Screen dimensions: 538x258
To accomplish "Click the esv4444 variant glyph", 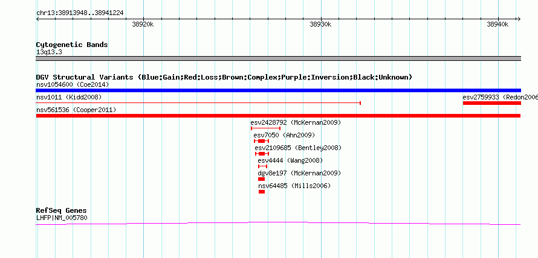I will pos(262,166).
